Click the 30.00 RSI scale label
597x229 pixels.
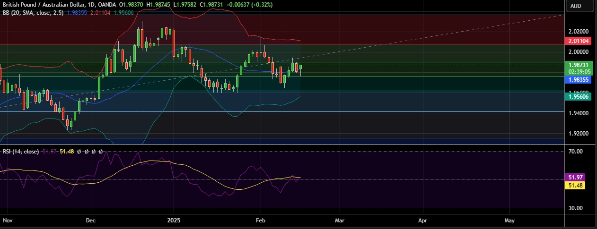pyautogui.click(x=575, y=208)
